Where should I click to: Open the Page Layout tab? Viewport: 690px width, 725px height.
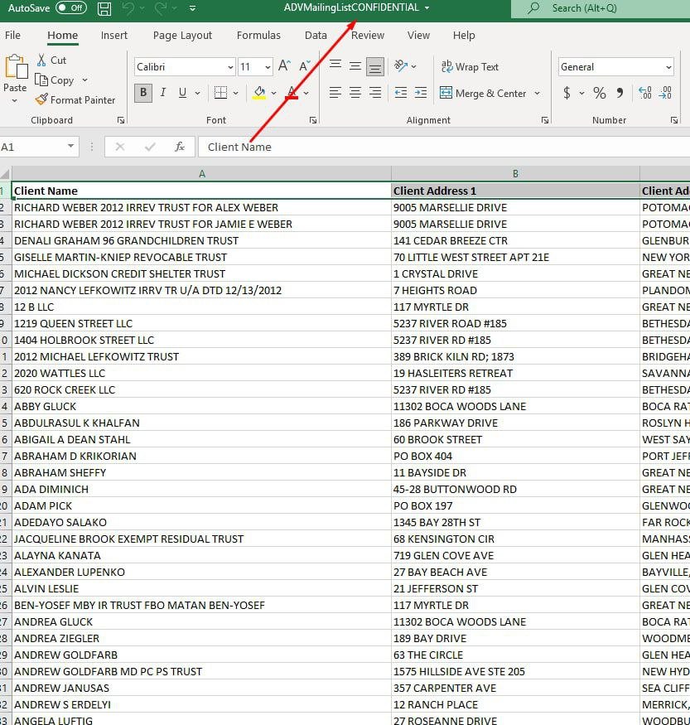click(x=182, y=36)
